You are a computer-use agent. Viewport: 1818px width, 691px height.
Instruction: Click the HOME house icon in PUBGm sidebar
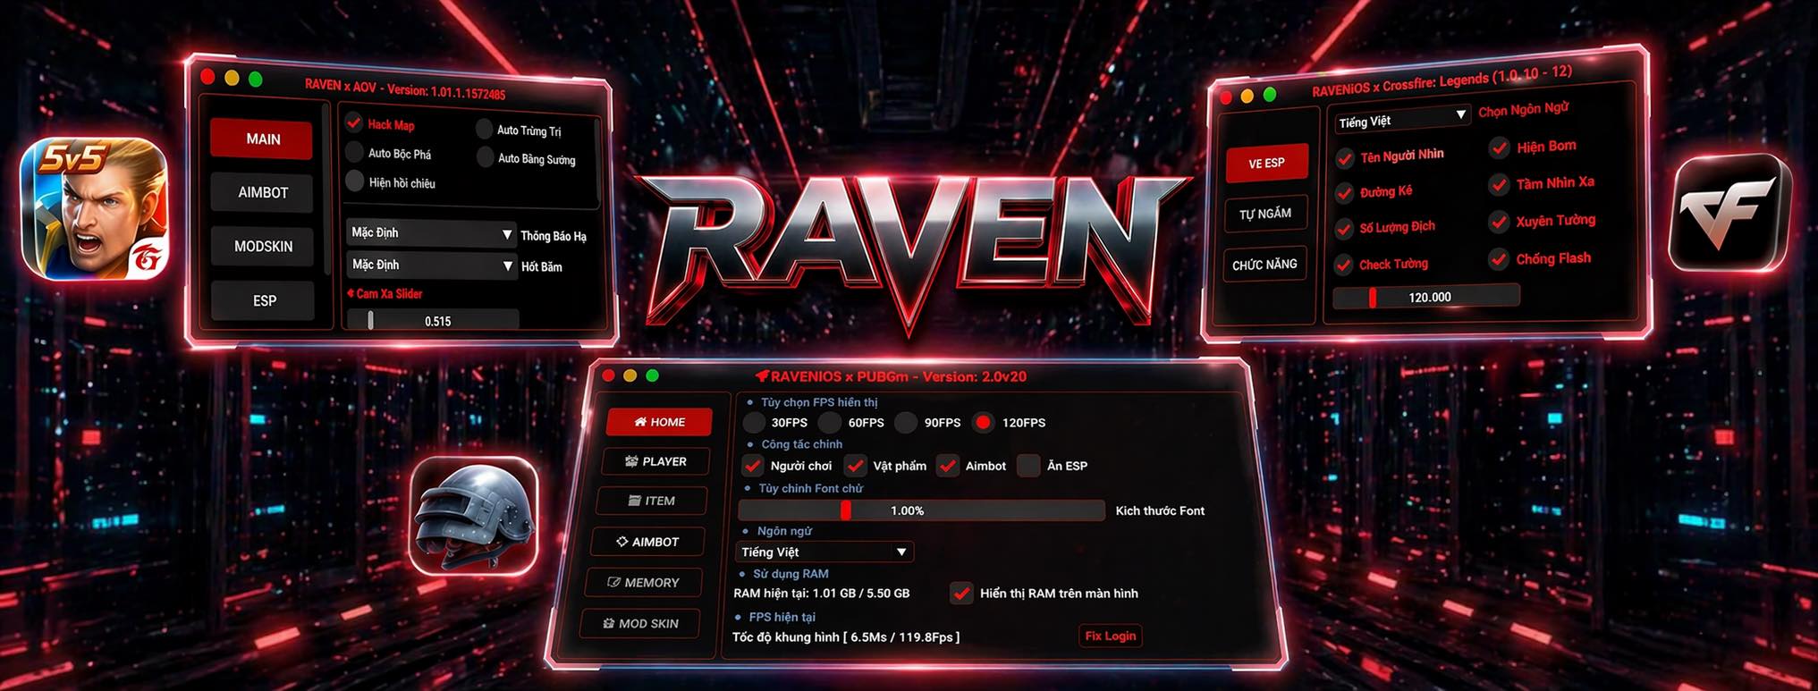click(x=640, y=422)
